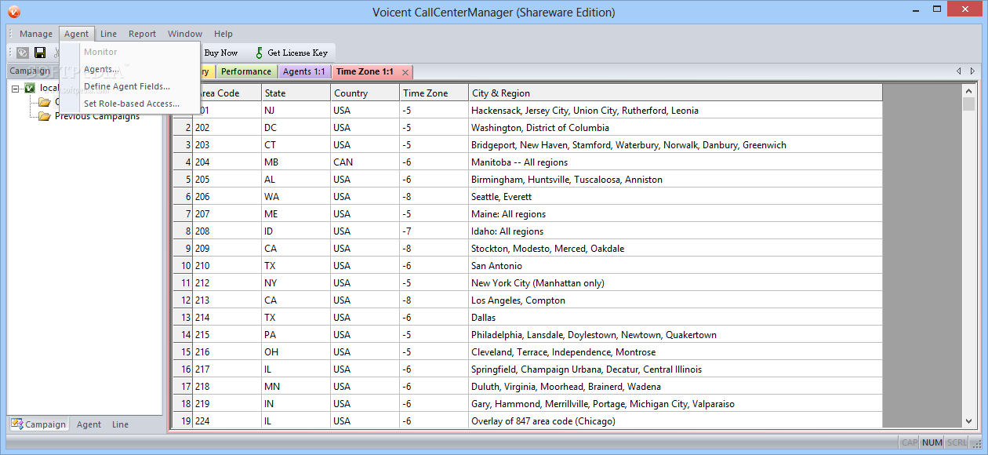This screenshot has height=455, width=988.
Task: Click the Campaign panel header label
Action: coord(30,71)
